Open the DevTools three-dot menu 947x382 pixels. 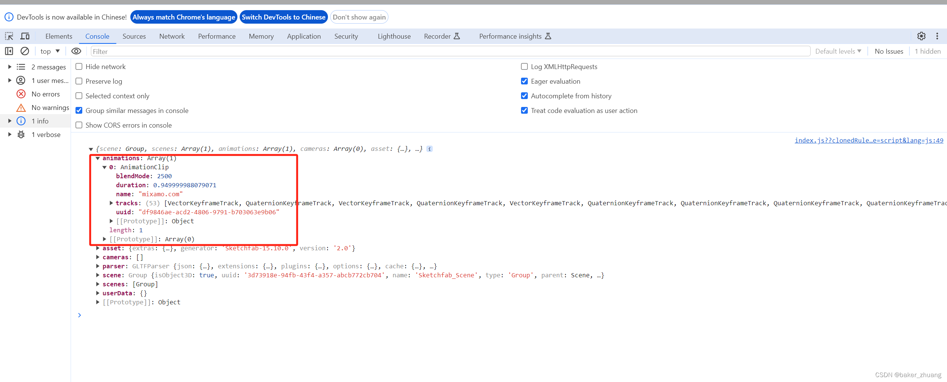coord(937,36)
